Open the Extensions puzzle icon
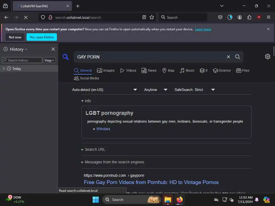 [249, 17]
